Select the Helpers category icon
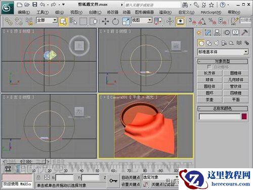The height and width of the screenshot is (190, 253). point(231,43)
